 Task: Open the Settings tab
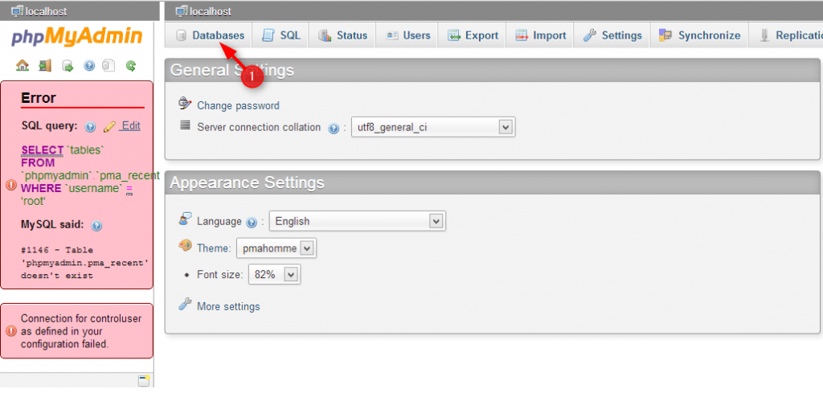[x=612, y=35]
